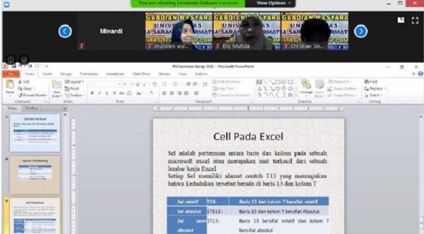Open the Layout dropdown
Image resolution: width=424 pixels, height=234 pixels.
coord(74,81)
